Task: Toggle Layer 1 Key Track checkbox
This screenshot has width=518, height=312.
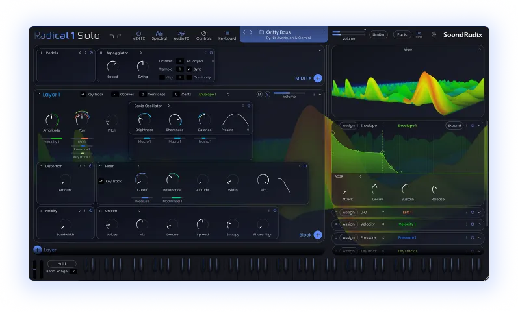Action: tap(83, 95)
